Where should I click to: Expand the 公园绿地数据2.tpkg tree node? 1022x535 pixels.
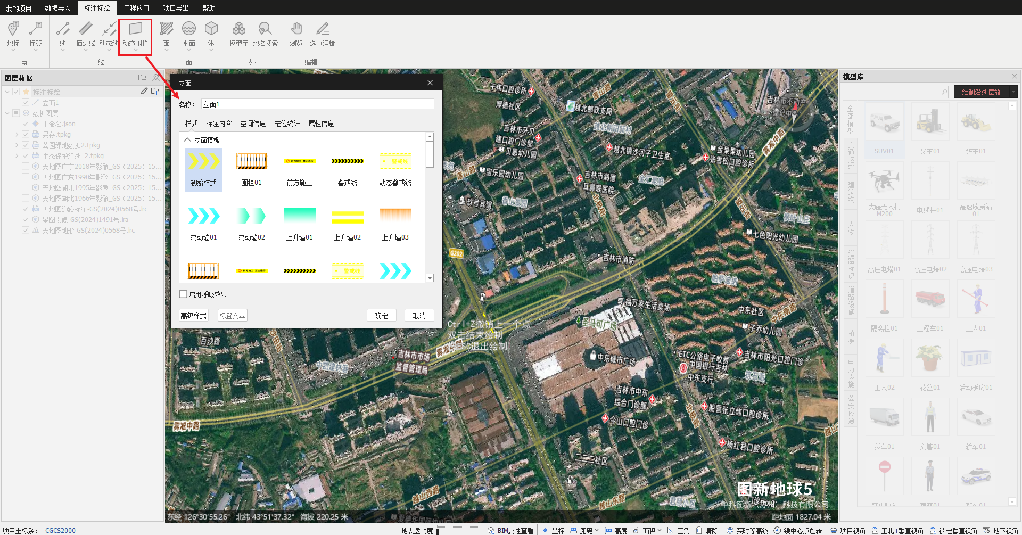tap(17, 145)
